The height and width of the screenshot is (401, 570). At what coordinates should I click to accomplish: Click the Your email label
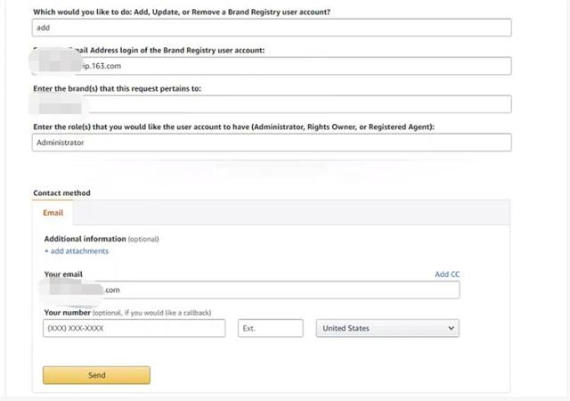tap(63, 274)
